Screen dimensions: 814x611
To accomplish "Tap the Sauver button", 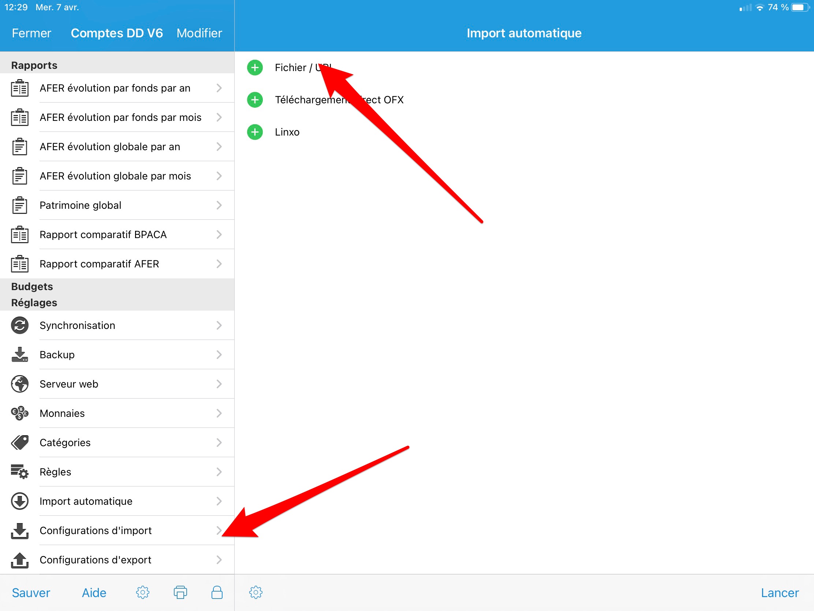I will (x=31, y=593).
